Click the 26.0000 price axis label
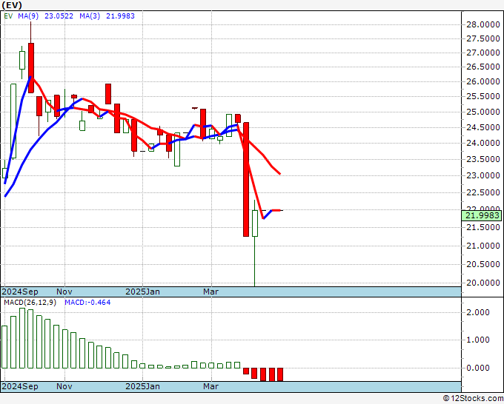This screenshot has height=404, width=504. pos(483,82)
